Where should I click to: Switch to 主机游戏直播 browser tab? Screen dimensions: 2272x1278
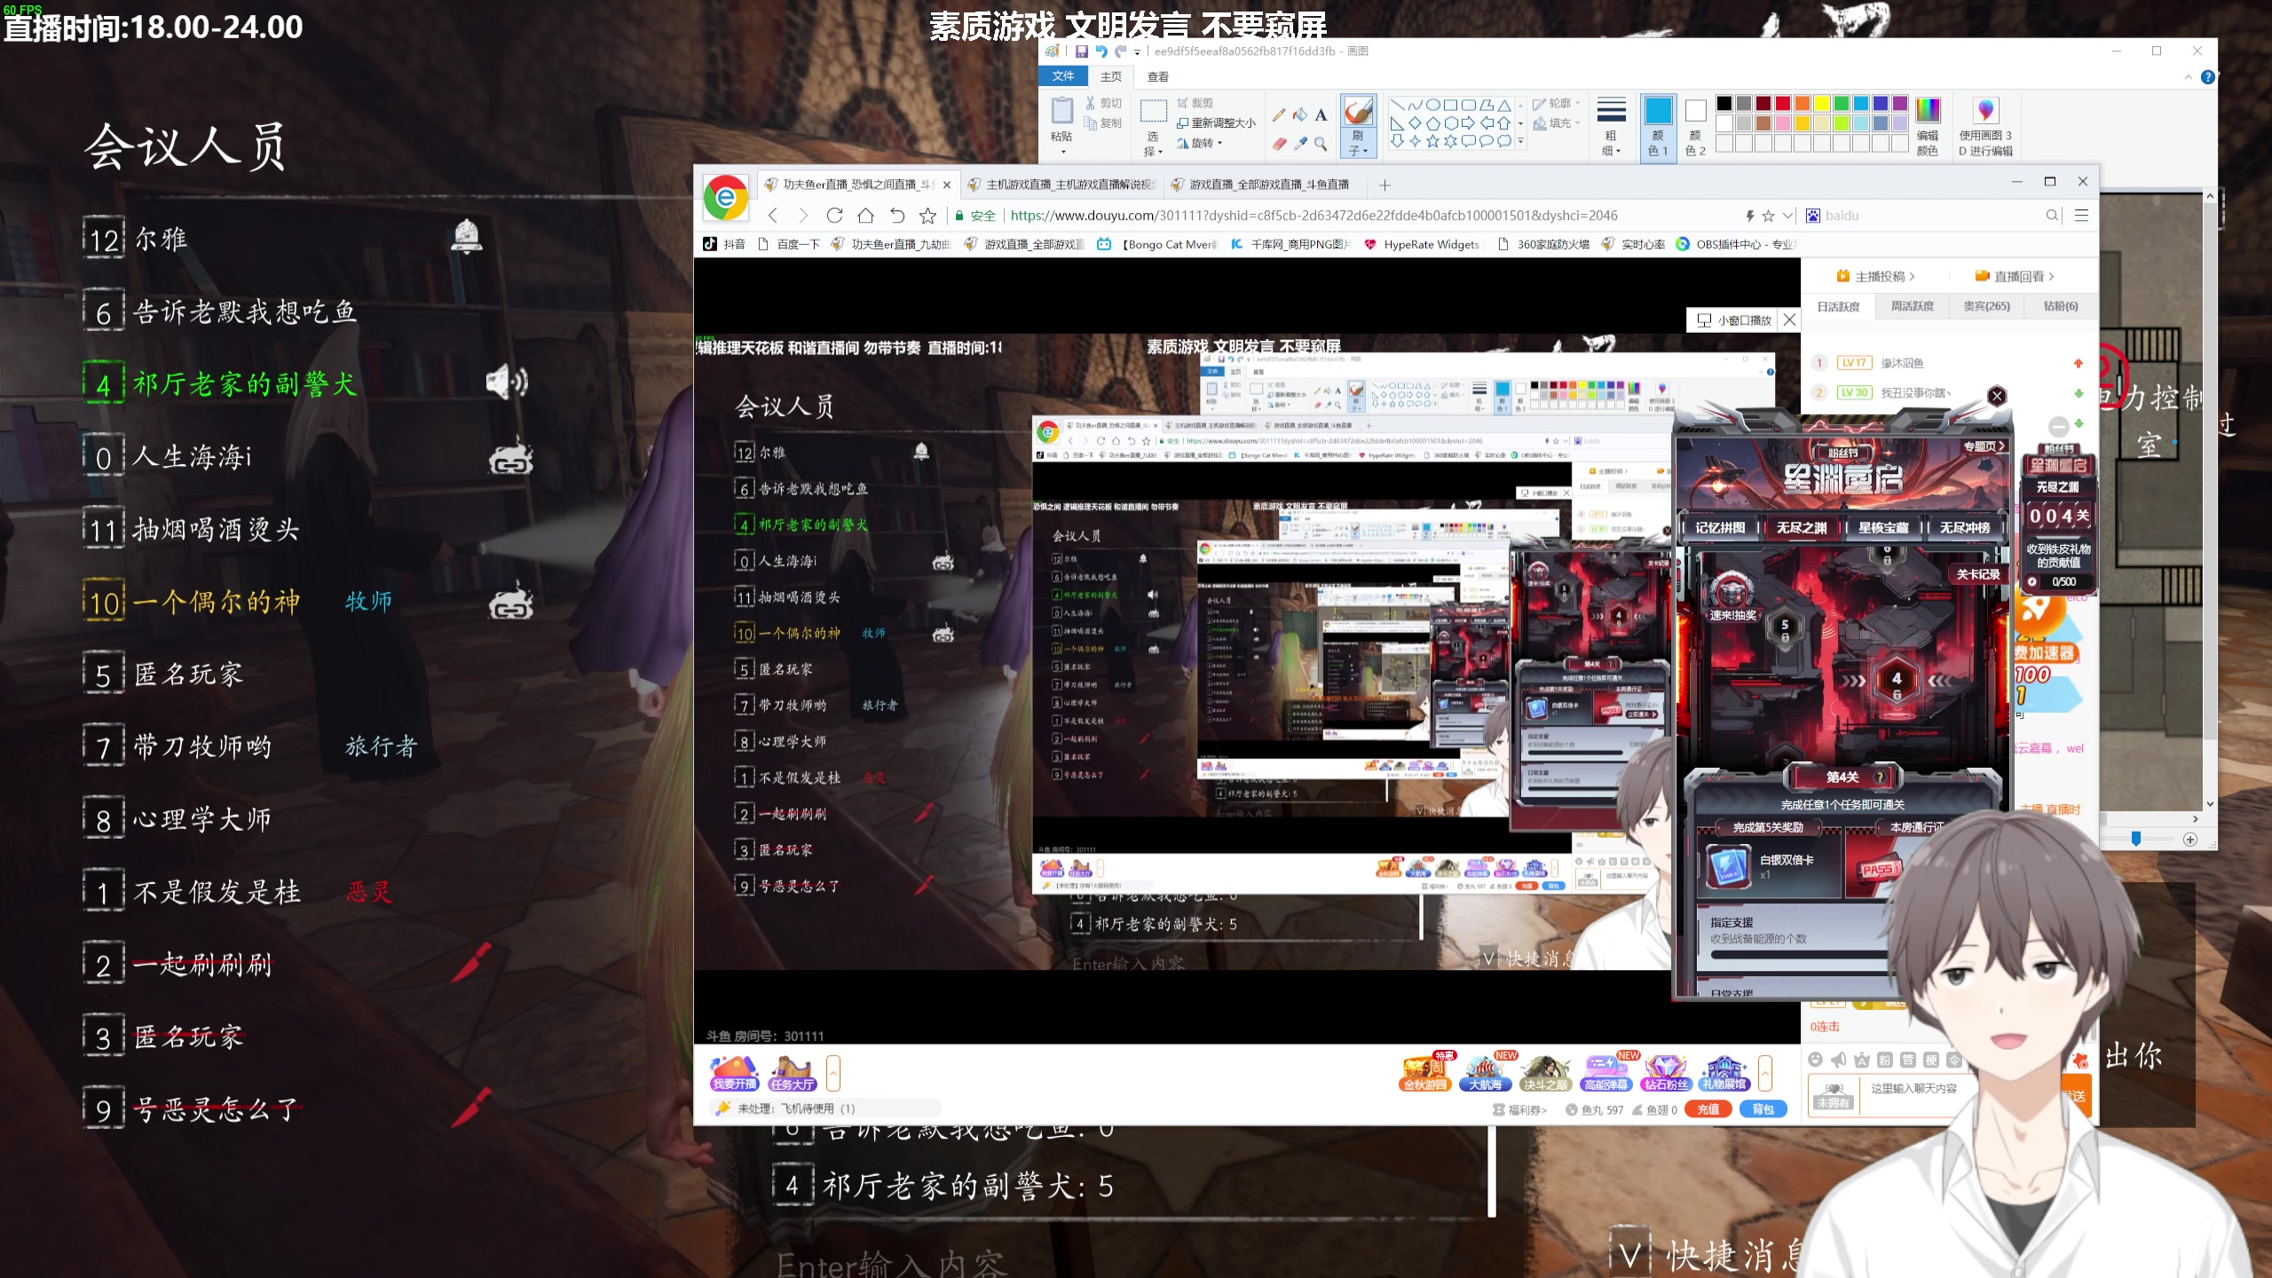(x=1062, y=185)
